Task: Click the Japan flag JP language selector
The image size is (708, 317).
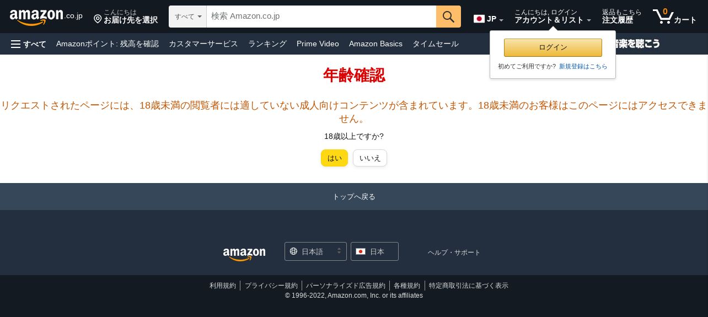Action: (x=489, y=19)
